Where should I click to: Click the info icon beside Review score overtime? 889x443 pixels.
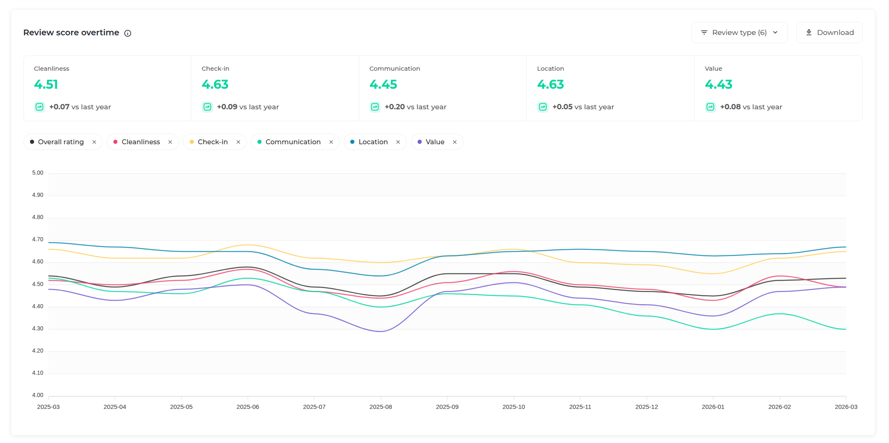(128, 33)
